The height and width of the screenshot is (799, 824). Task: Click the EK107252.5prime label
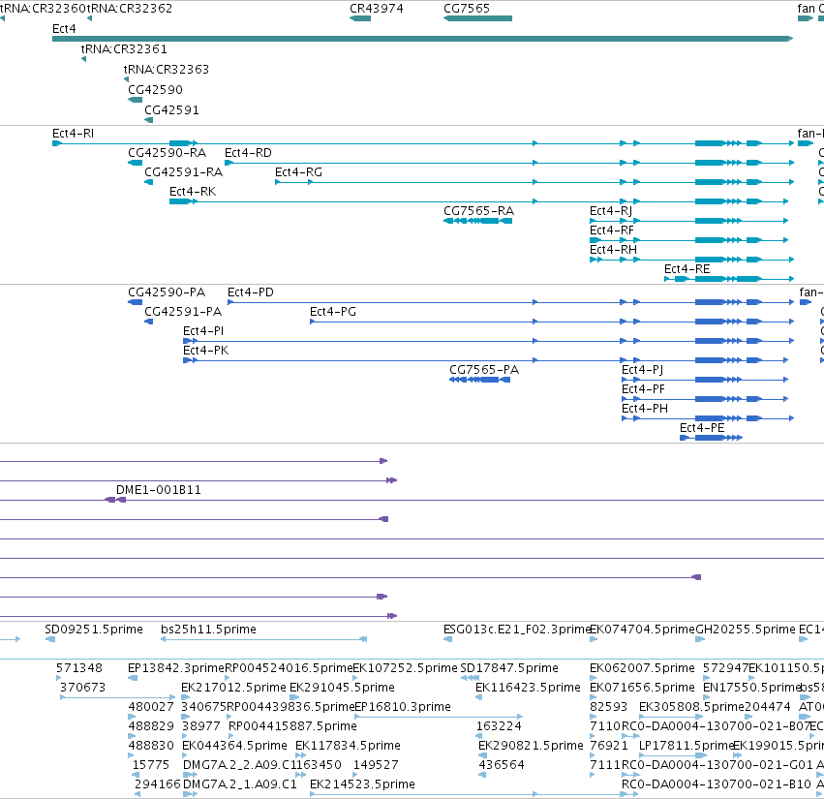click(405, 668)
